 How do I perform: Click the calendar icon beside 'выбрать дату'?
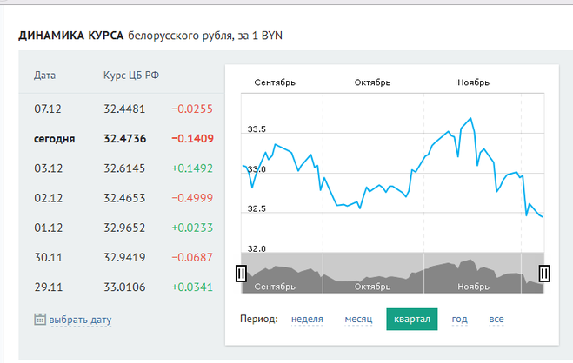pyautogui.click(x=39, y=319)
